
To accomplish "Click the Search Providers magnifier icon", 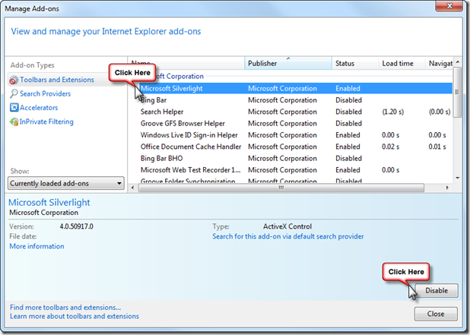I will (14, 93).
